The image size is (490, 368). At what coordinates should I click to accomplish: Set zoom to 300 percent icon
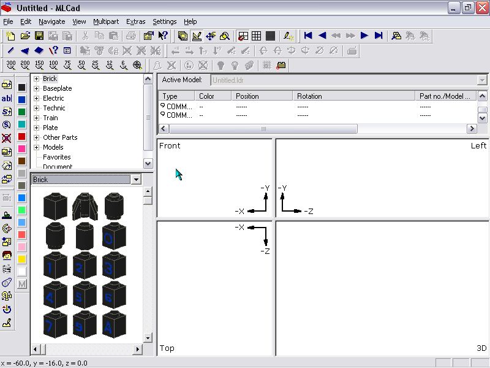(x=11, y=65)
